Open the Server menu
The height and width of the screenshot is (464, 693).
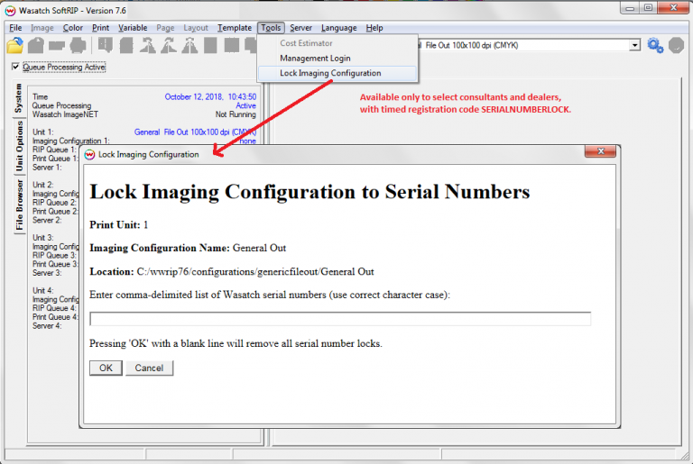[x=301, y=28]
